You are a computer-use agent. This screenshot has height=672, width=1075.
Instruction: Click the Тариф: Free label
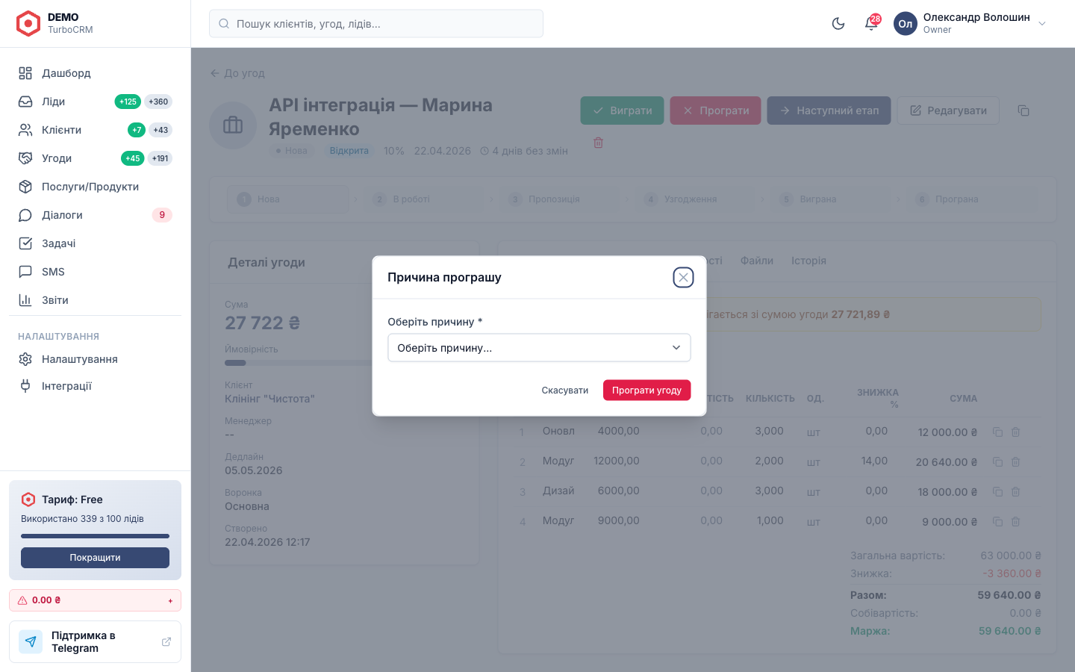tap(72, 500)
